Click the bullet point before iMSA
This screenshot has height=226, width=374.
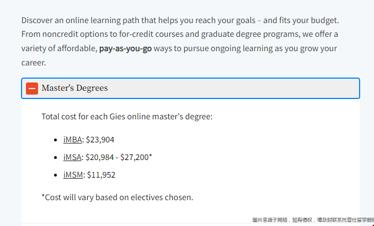click(56, 158)
